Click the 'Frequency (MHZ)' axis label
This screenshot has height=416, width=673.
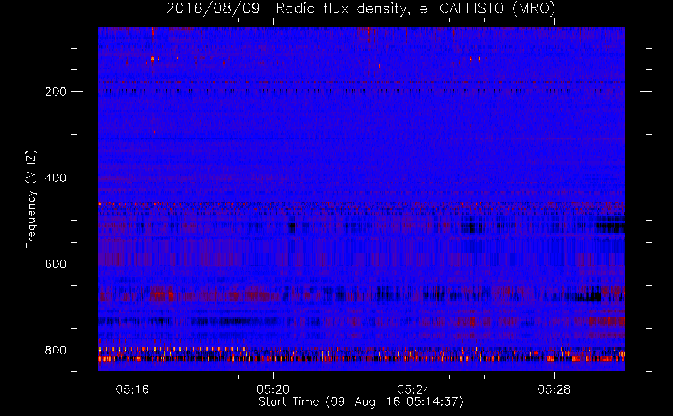[x=31, y=200]
